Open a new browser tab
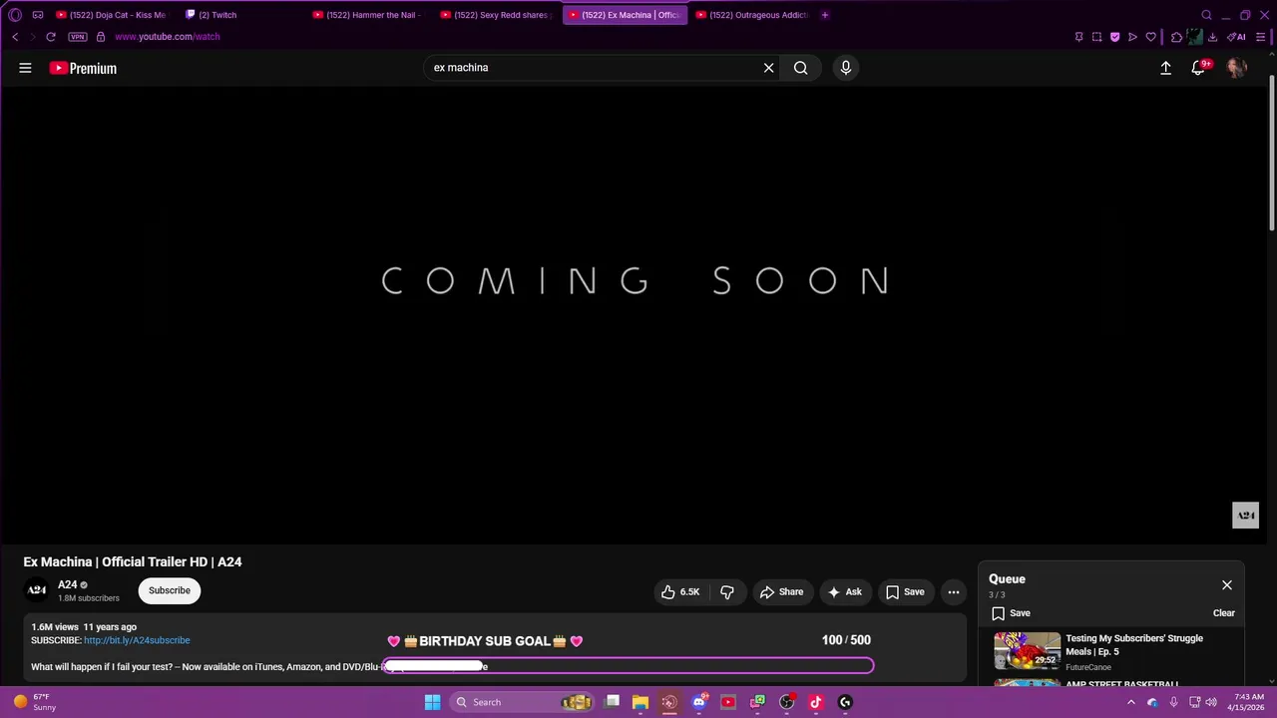The height and width of the screenshot is (718, 1277). (825, 15)
